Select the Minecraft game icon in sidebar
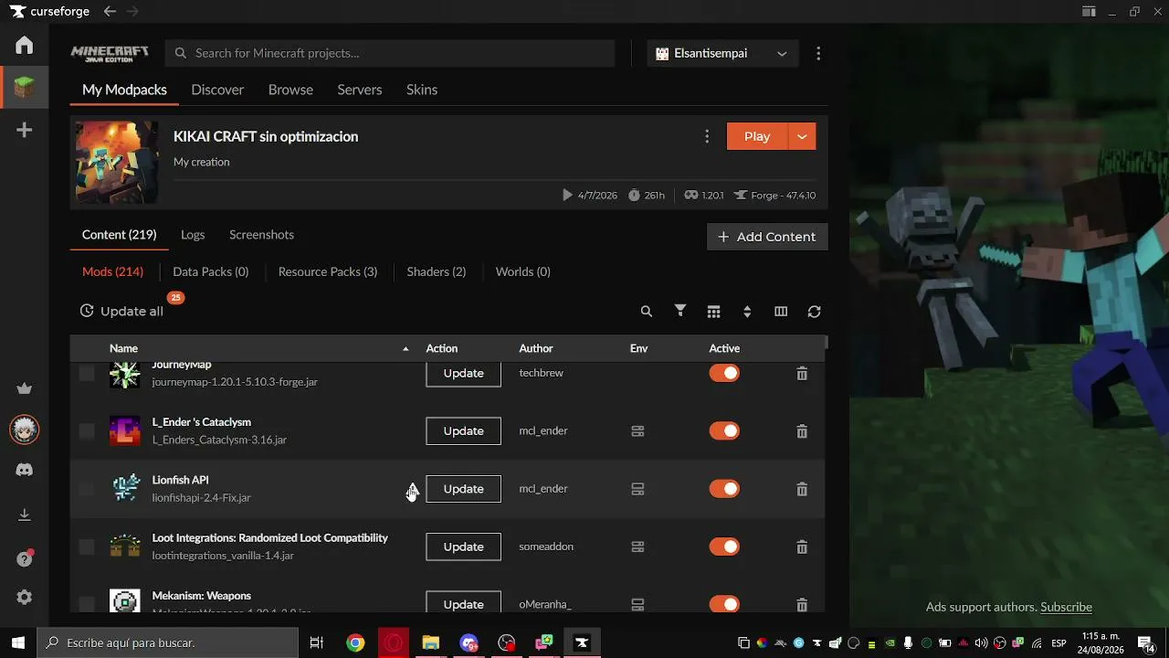Image resolution: width=1169 pixels, height=658 pixels. pyautogui.click(x=25, y=88)
